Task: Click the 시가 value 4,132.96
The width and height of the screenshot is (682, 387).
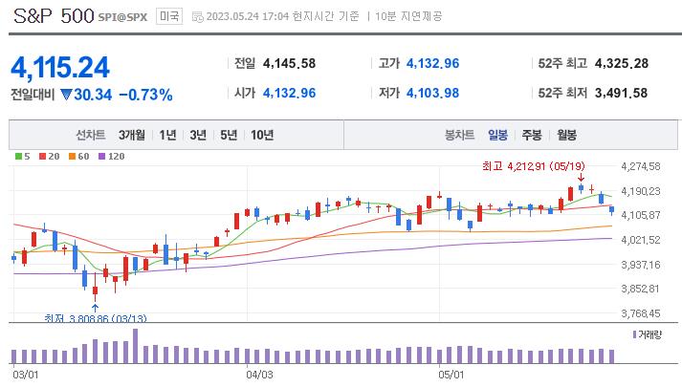Action: [289, 93]
